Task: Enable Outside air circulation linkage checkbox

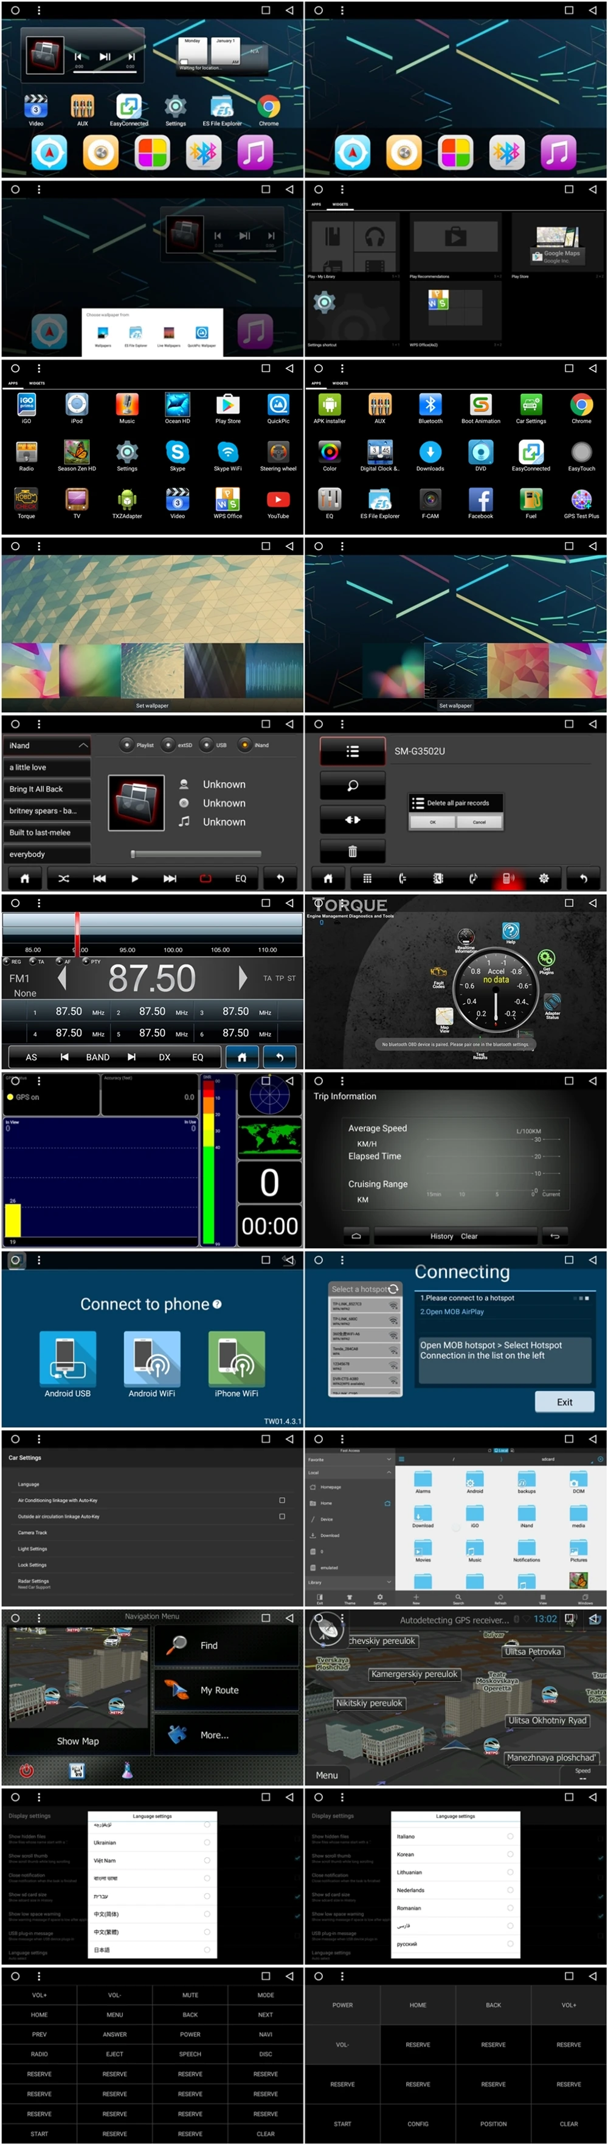Action: (x=282, y=1517)
